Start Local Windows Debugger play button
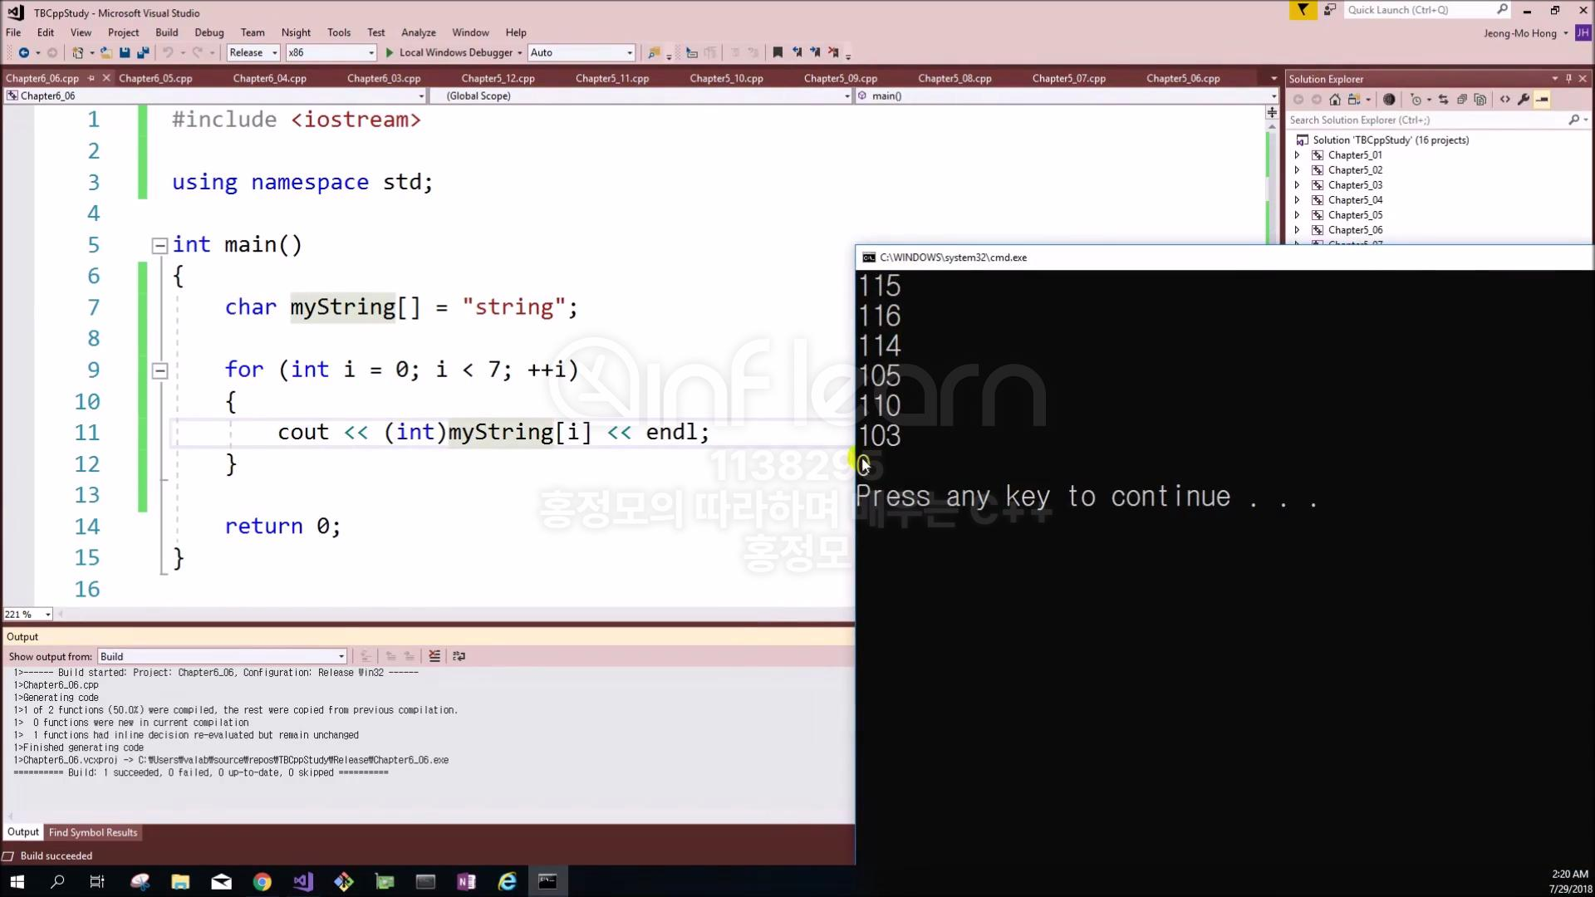The width and height of the screenshot is (1595, 897). point(390,52)
